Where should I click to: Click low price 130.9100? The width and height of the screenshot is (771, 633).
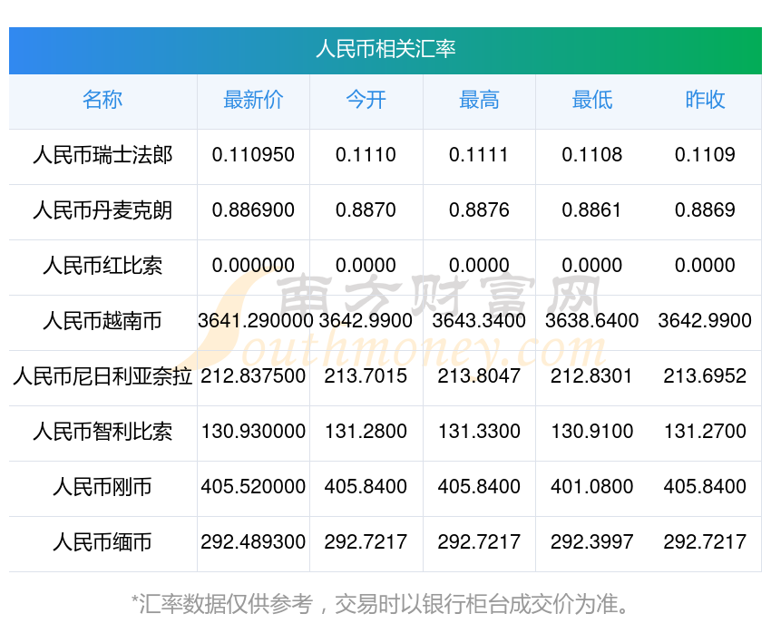pyautogui.click(x=592, y=432)
